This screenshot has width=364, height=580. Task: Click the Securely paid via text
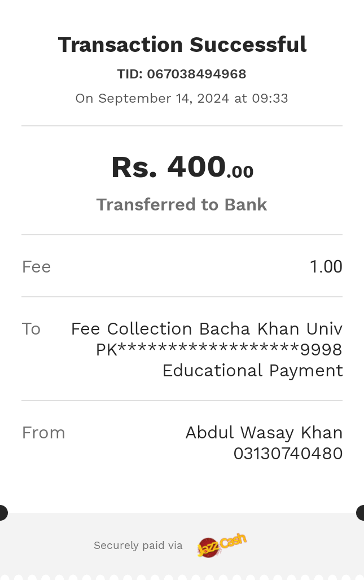tap(138, 546)
